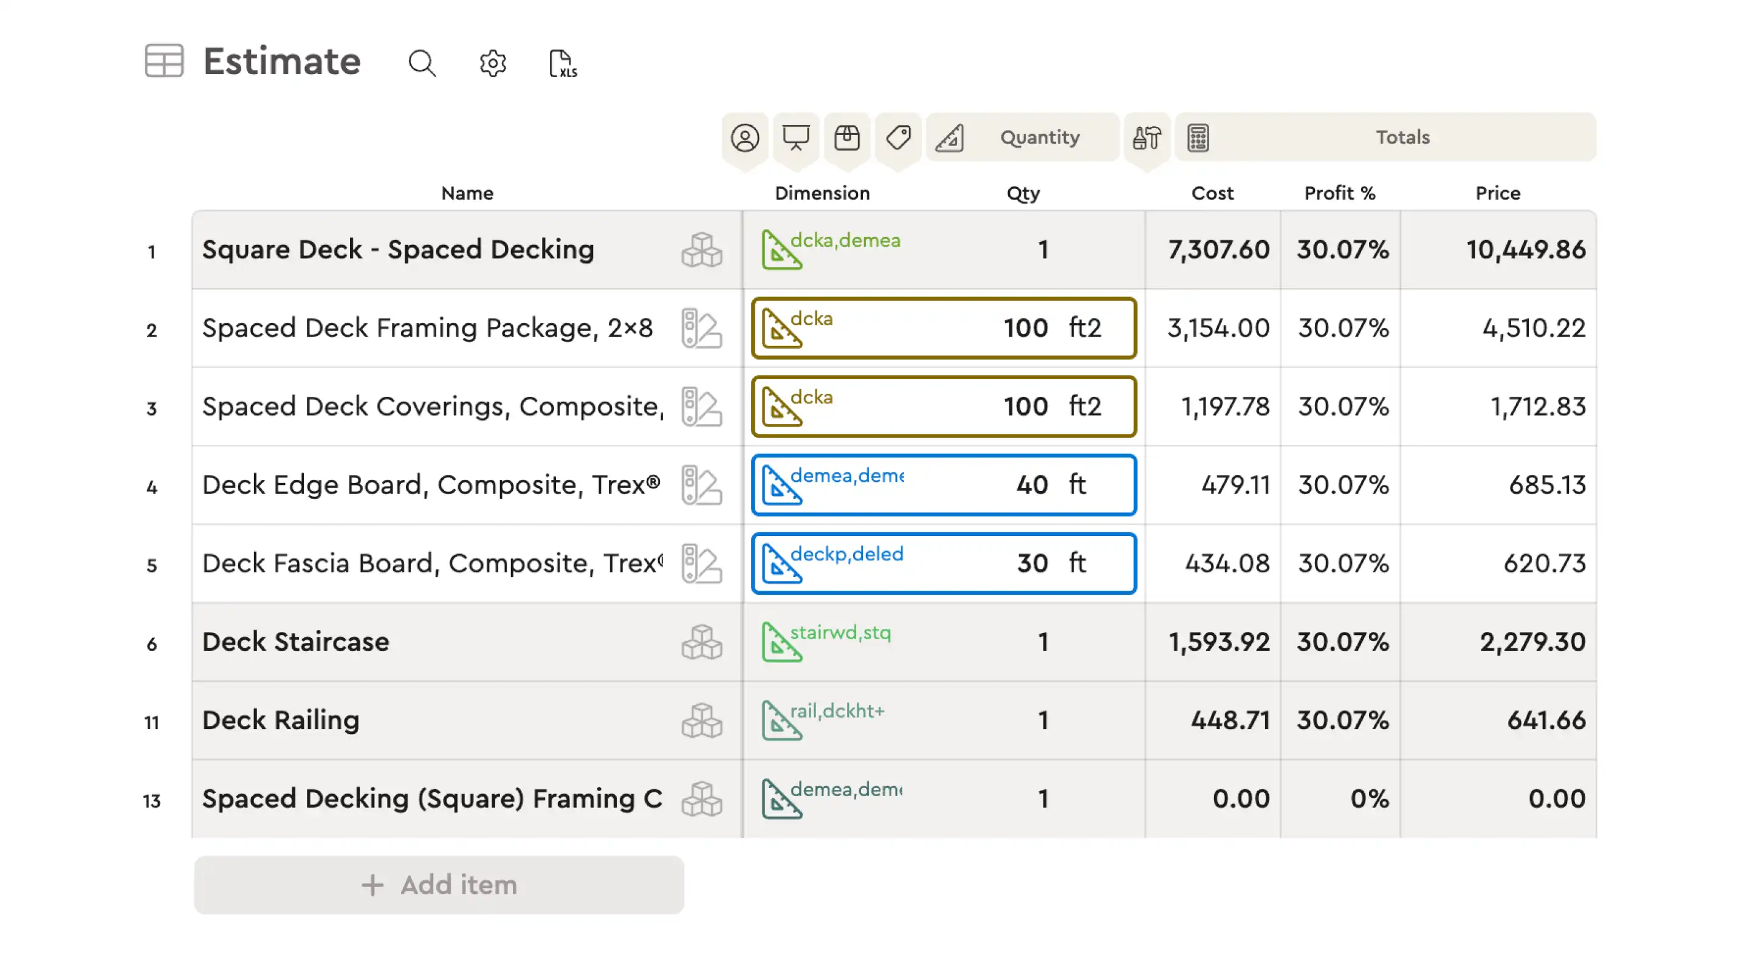
Task: Toggle the Totals calculator column group
Action: (1386, 138)
